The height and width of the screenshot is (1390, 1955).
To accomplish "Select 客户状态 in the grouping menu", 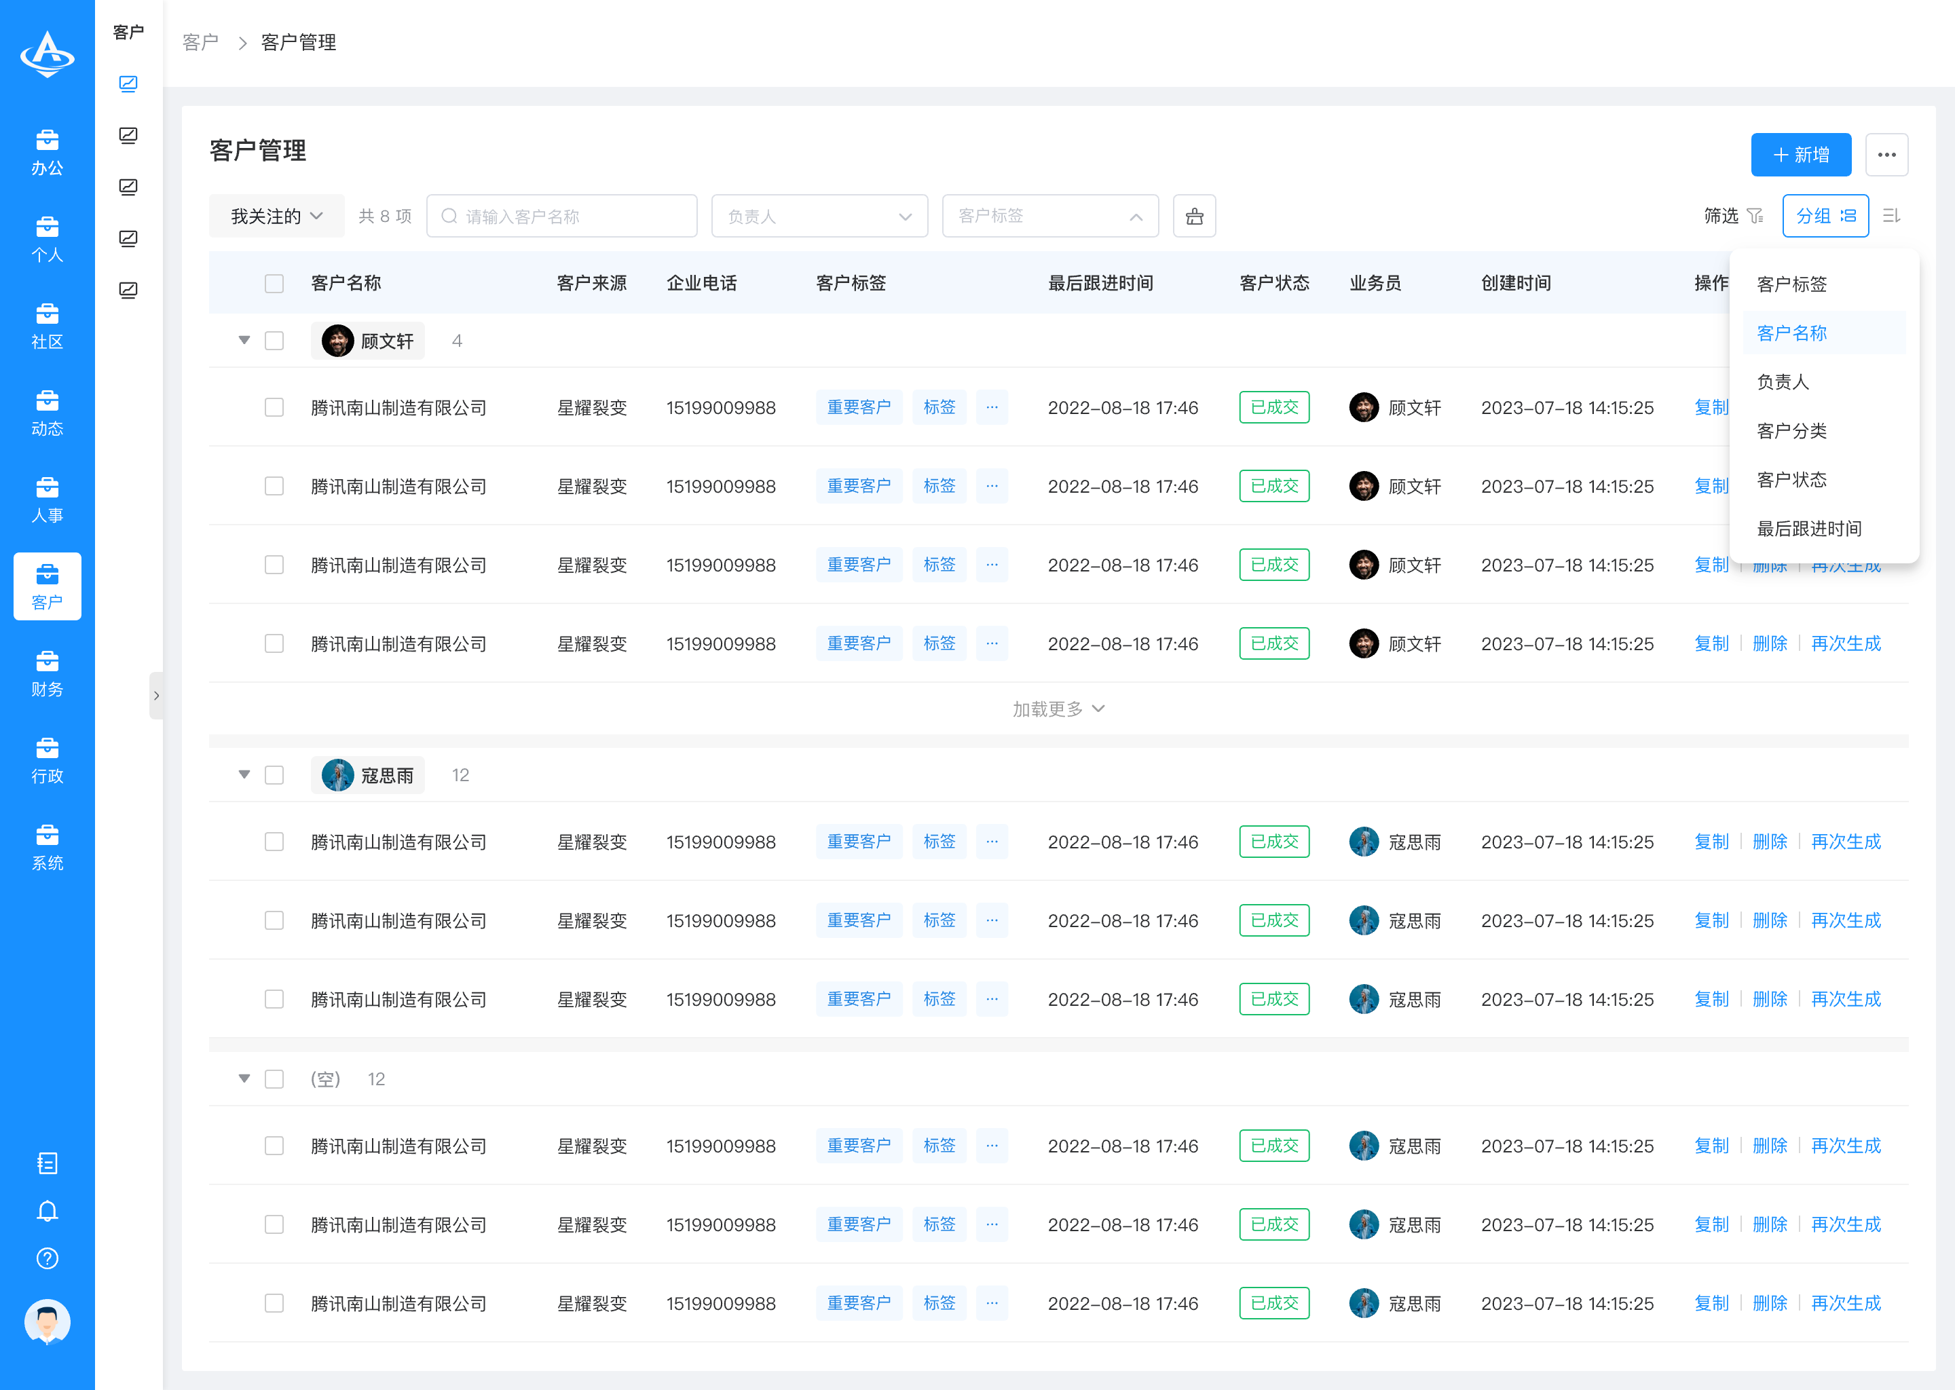I will [1791, 479].
